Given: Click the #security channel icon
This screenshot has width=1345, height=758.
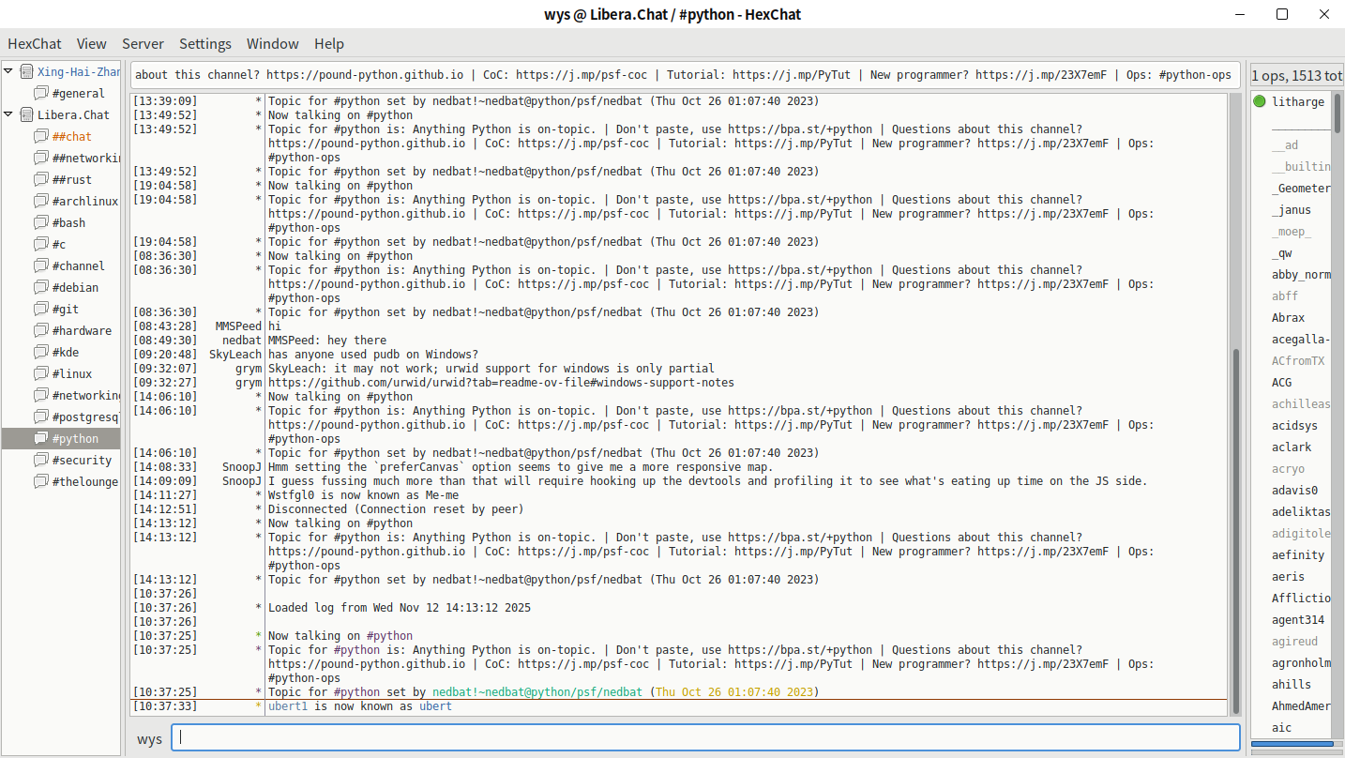Looking at the screenshot, I should (x=40, y=460).
